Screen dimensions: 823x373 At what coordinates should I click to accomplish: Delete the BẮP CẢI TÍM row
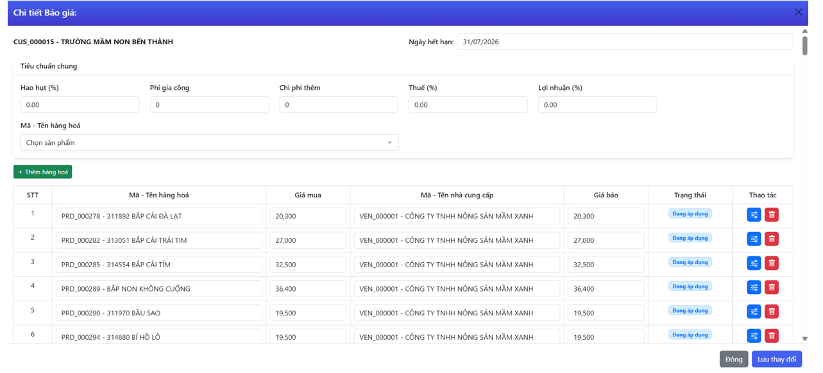click(772, 263)
